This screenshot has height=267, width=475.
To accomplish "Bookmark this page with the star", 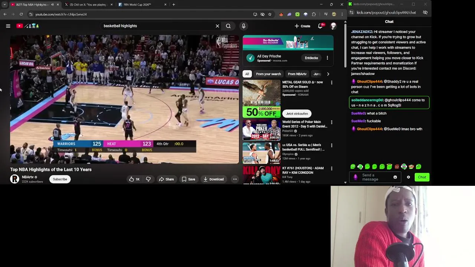I will click(x=270, y=14).
